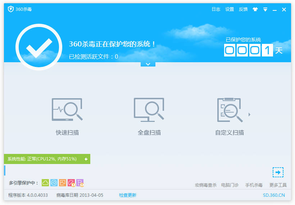Click the 360杀毒 shield logo icon
Viewport: 295px width, 205px height.
[x=11, y=9]
